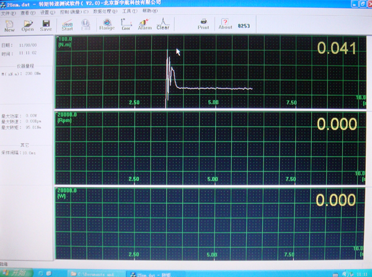
Task: Open the 查看 (View) menu
Action: click(x=27, y=12)
